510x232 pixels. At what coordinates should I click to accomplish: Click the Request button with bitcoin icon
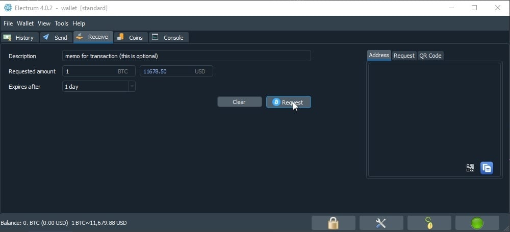[x=289, y=102]
